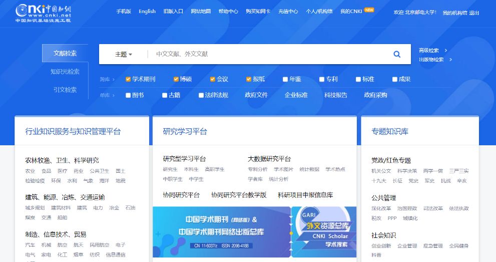Open the 中国学术期刊 network edition banner

click(221, 231)
